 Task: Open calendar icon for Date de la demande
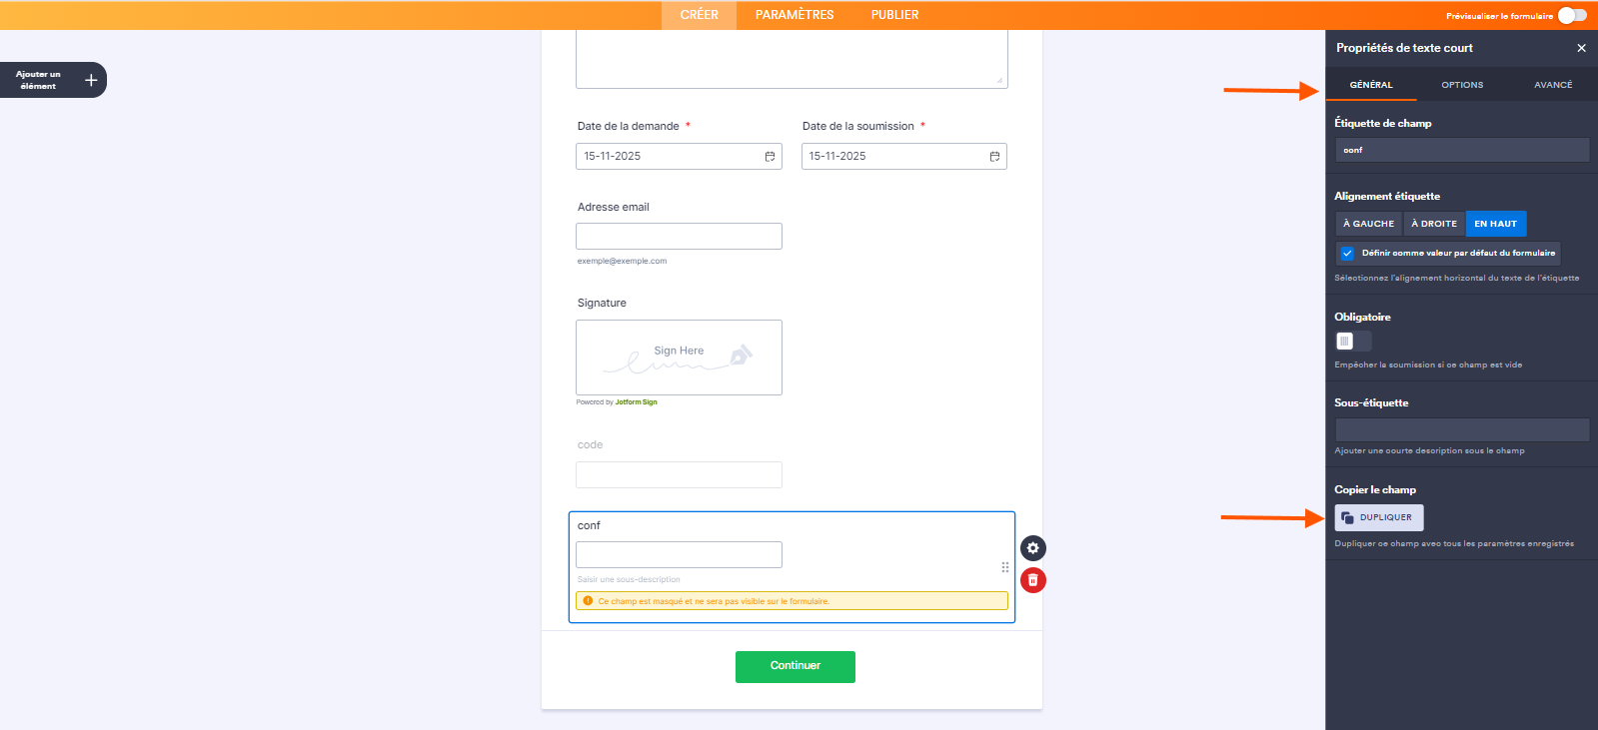(770, 157)
